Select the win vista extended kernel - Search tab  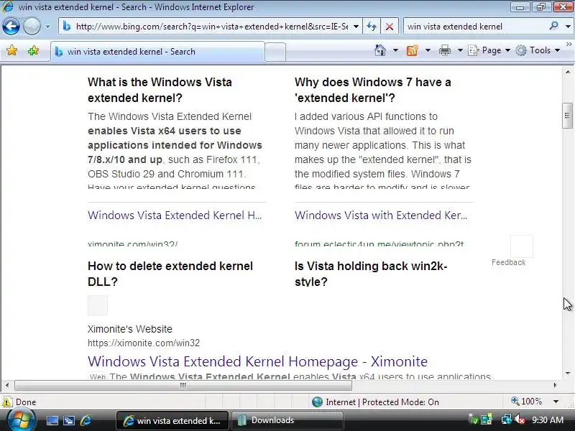pyautogui.click(x=157, y=52)
